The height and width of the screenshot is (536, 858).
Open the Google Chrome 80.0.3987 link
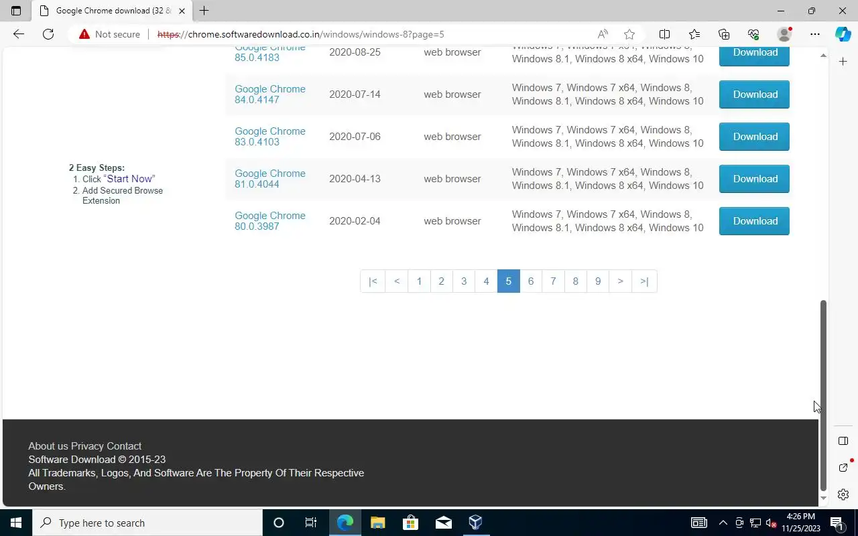(x=269, y=221)
